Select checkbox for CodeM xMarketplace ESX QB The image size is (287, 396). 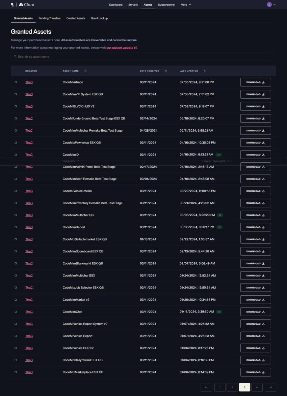click(x=15, y=372)
